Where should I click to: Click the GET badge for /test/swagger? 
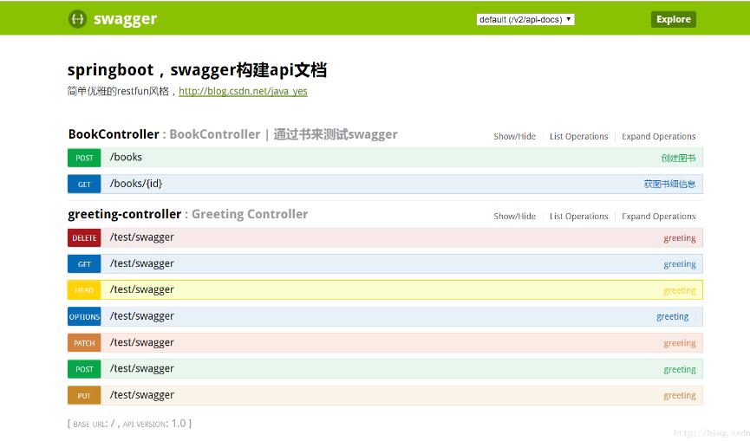pyautogui.click(x=84, y=264)
